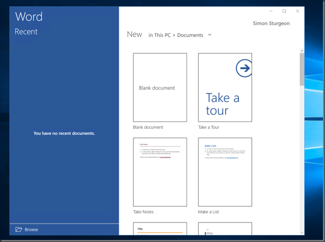Close the Word window

(x=297, y=11)
